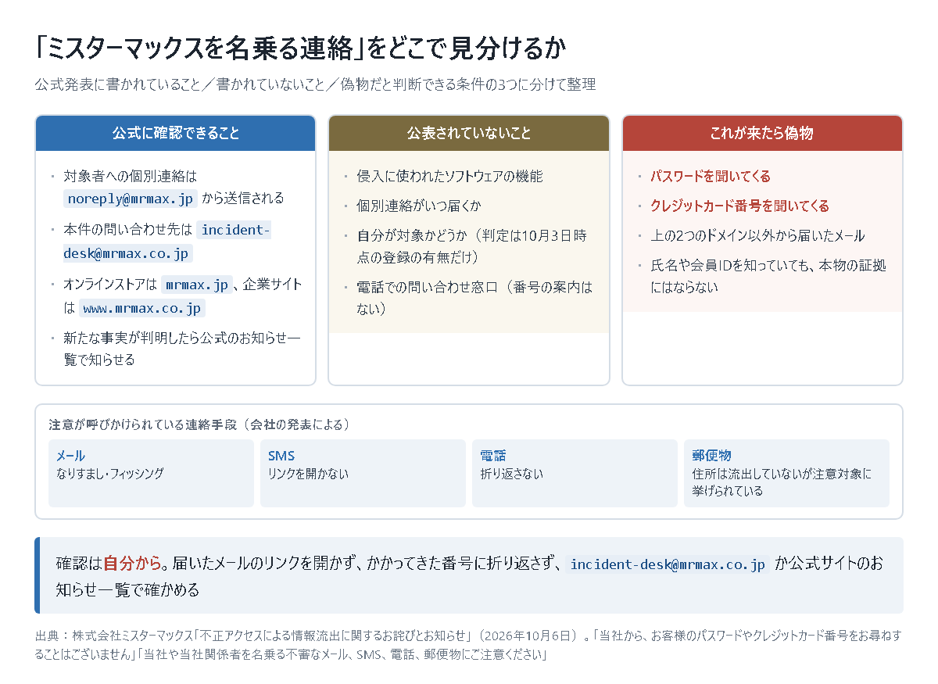Viewport: 938px width, 684px height.
Task: Click the red emphasized 自分から in callout
Action: (133, 564)
